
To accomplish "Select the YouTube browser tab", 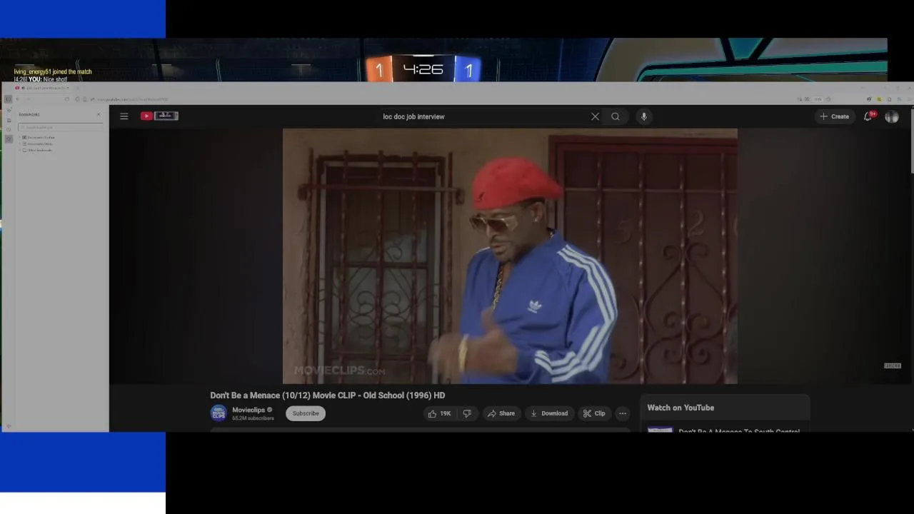I will coord(43,88).
